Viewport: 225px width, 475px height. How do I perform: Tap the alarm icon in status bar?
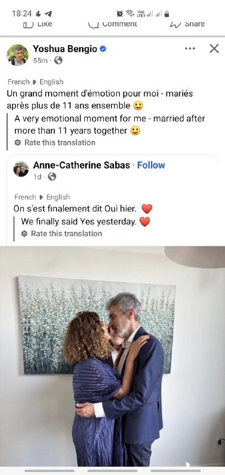(119, 14)
